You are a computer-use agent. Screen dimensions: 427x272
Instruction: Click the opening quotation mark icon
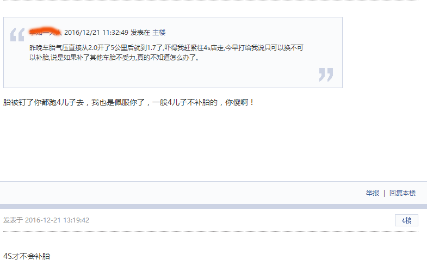[x=17, y=35]
